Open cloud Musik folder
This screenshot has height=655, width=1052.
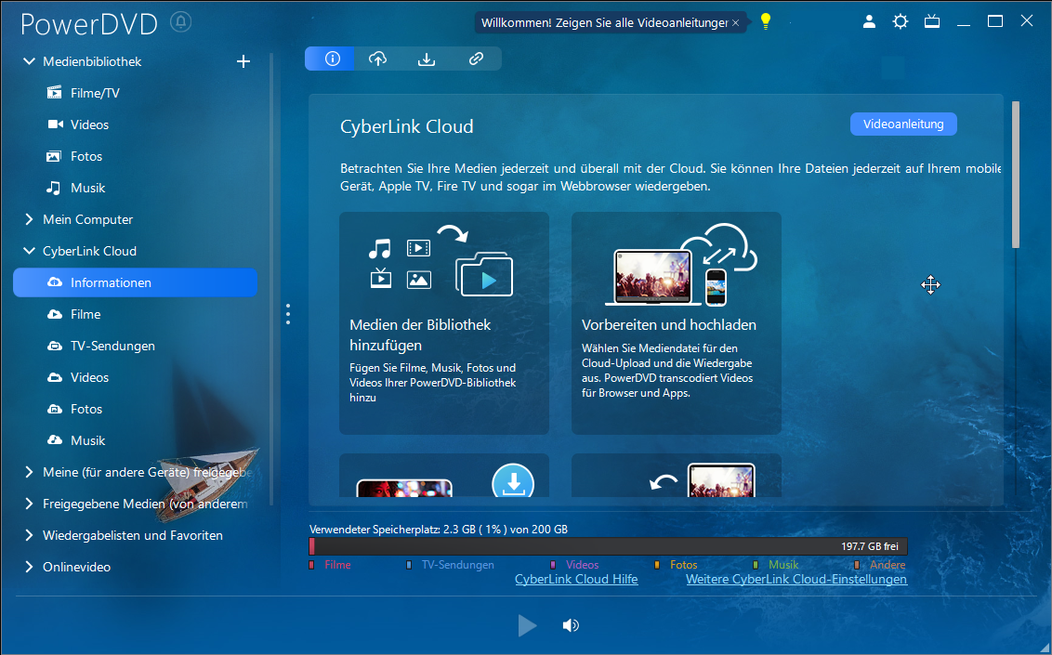click(x=88, y=440)
